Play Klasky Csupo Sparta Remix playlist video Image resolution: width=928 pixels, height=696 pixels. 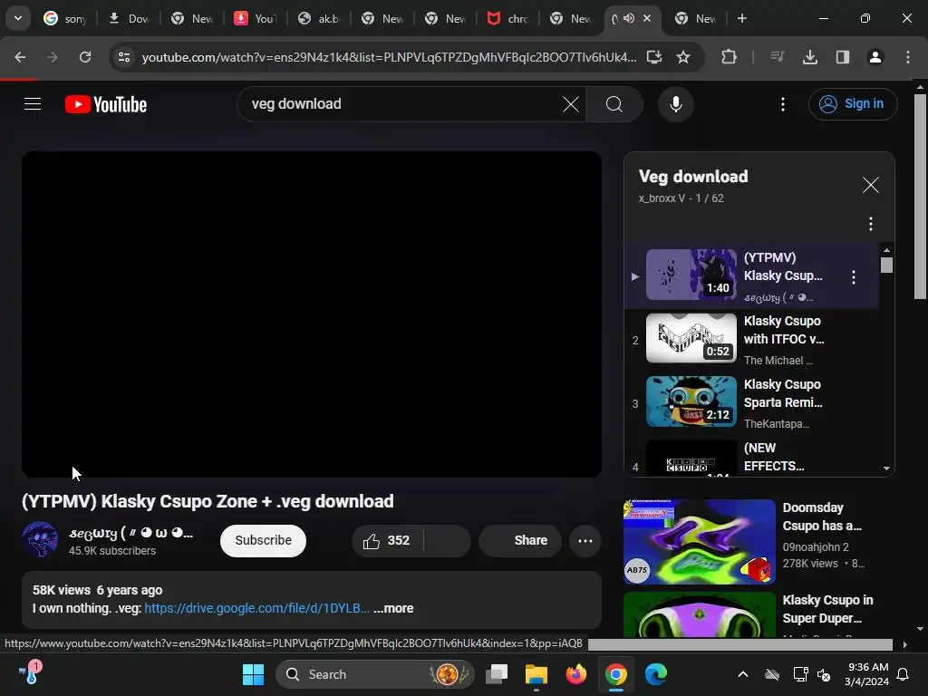coord(751,403)
